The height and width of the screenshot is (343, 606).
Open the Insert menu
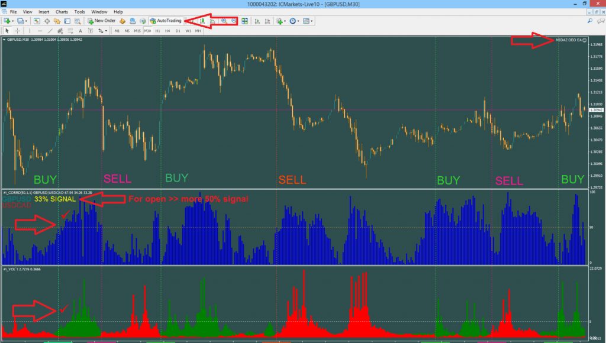44,12
